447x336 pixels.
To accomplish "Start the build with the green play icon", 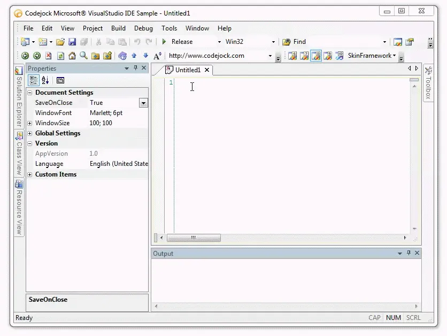I will (164, 42).
